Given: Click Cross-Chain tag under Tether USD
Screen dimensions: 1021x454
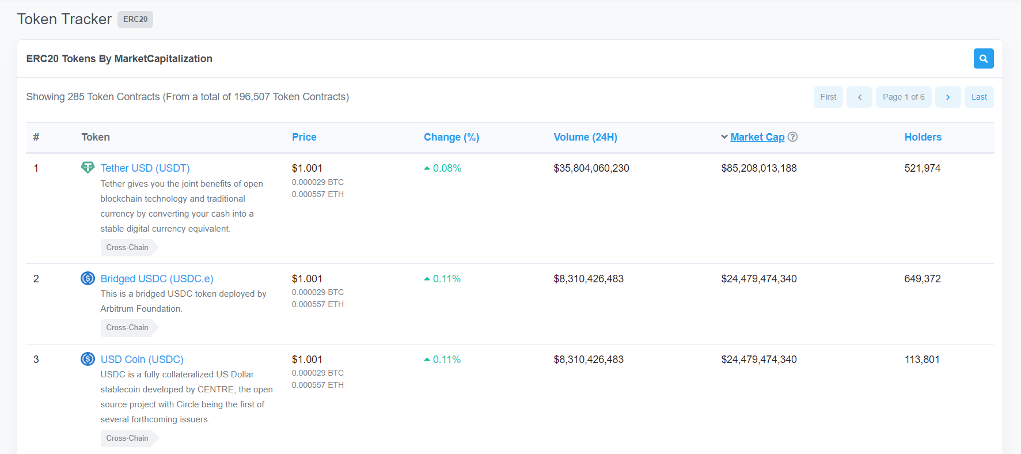Looking at the screenshot, I should (129, 247).
